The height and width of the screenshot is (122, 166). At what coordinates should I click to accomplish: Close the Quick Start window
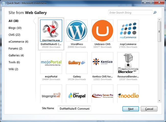[159, 2]
